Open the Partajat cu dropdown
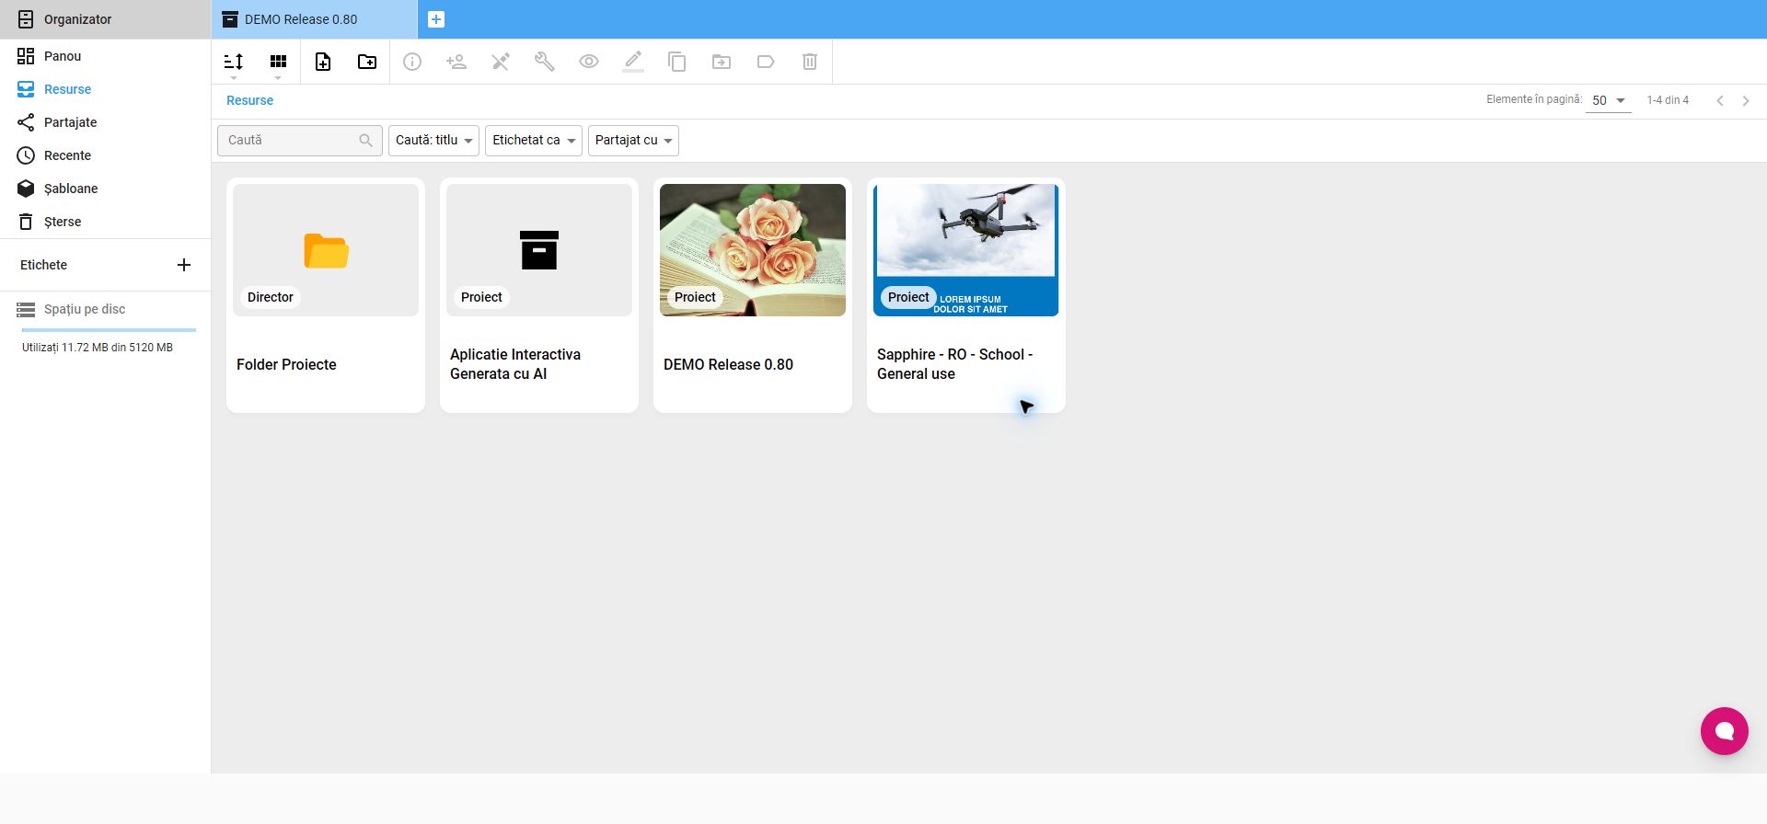The image size is (1767, 824). pos(633,141)
